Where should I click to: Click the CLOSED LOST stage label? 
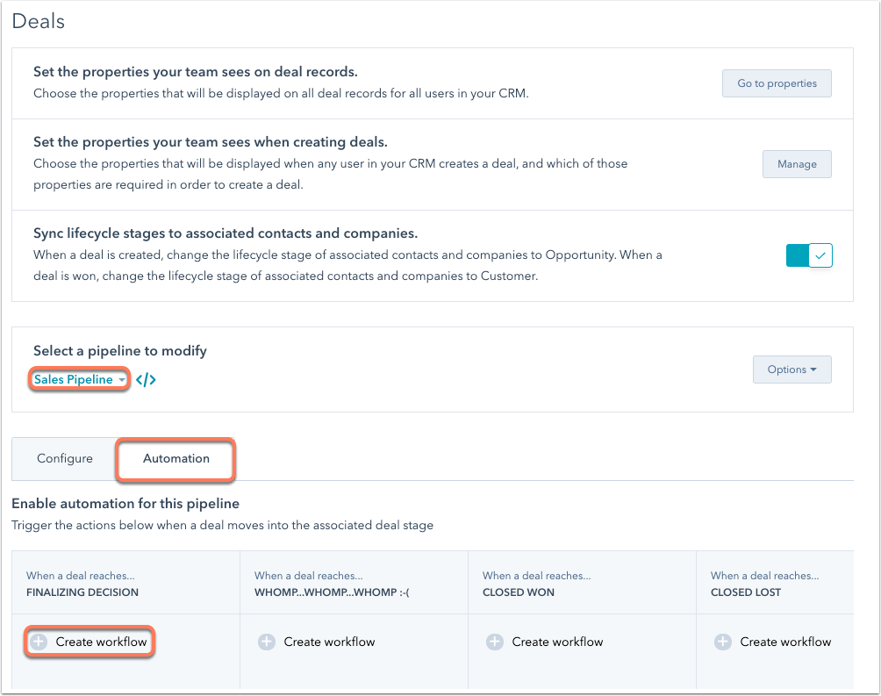746,592
